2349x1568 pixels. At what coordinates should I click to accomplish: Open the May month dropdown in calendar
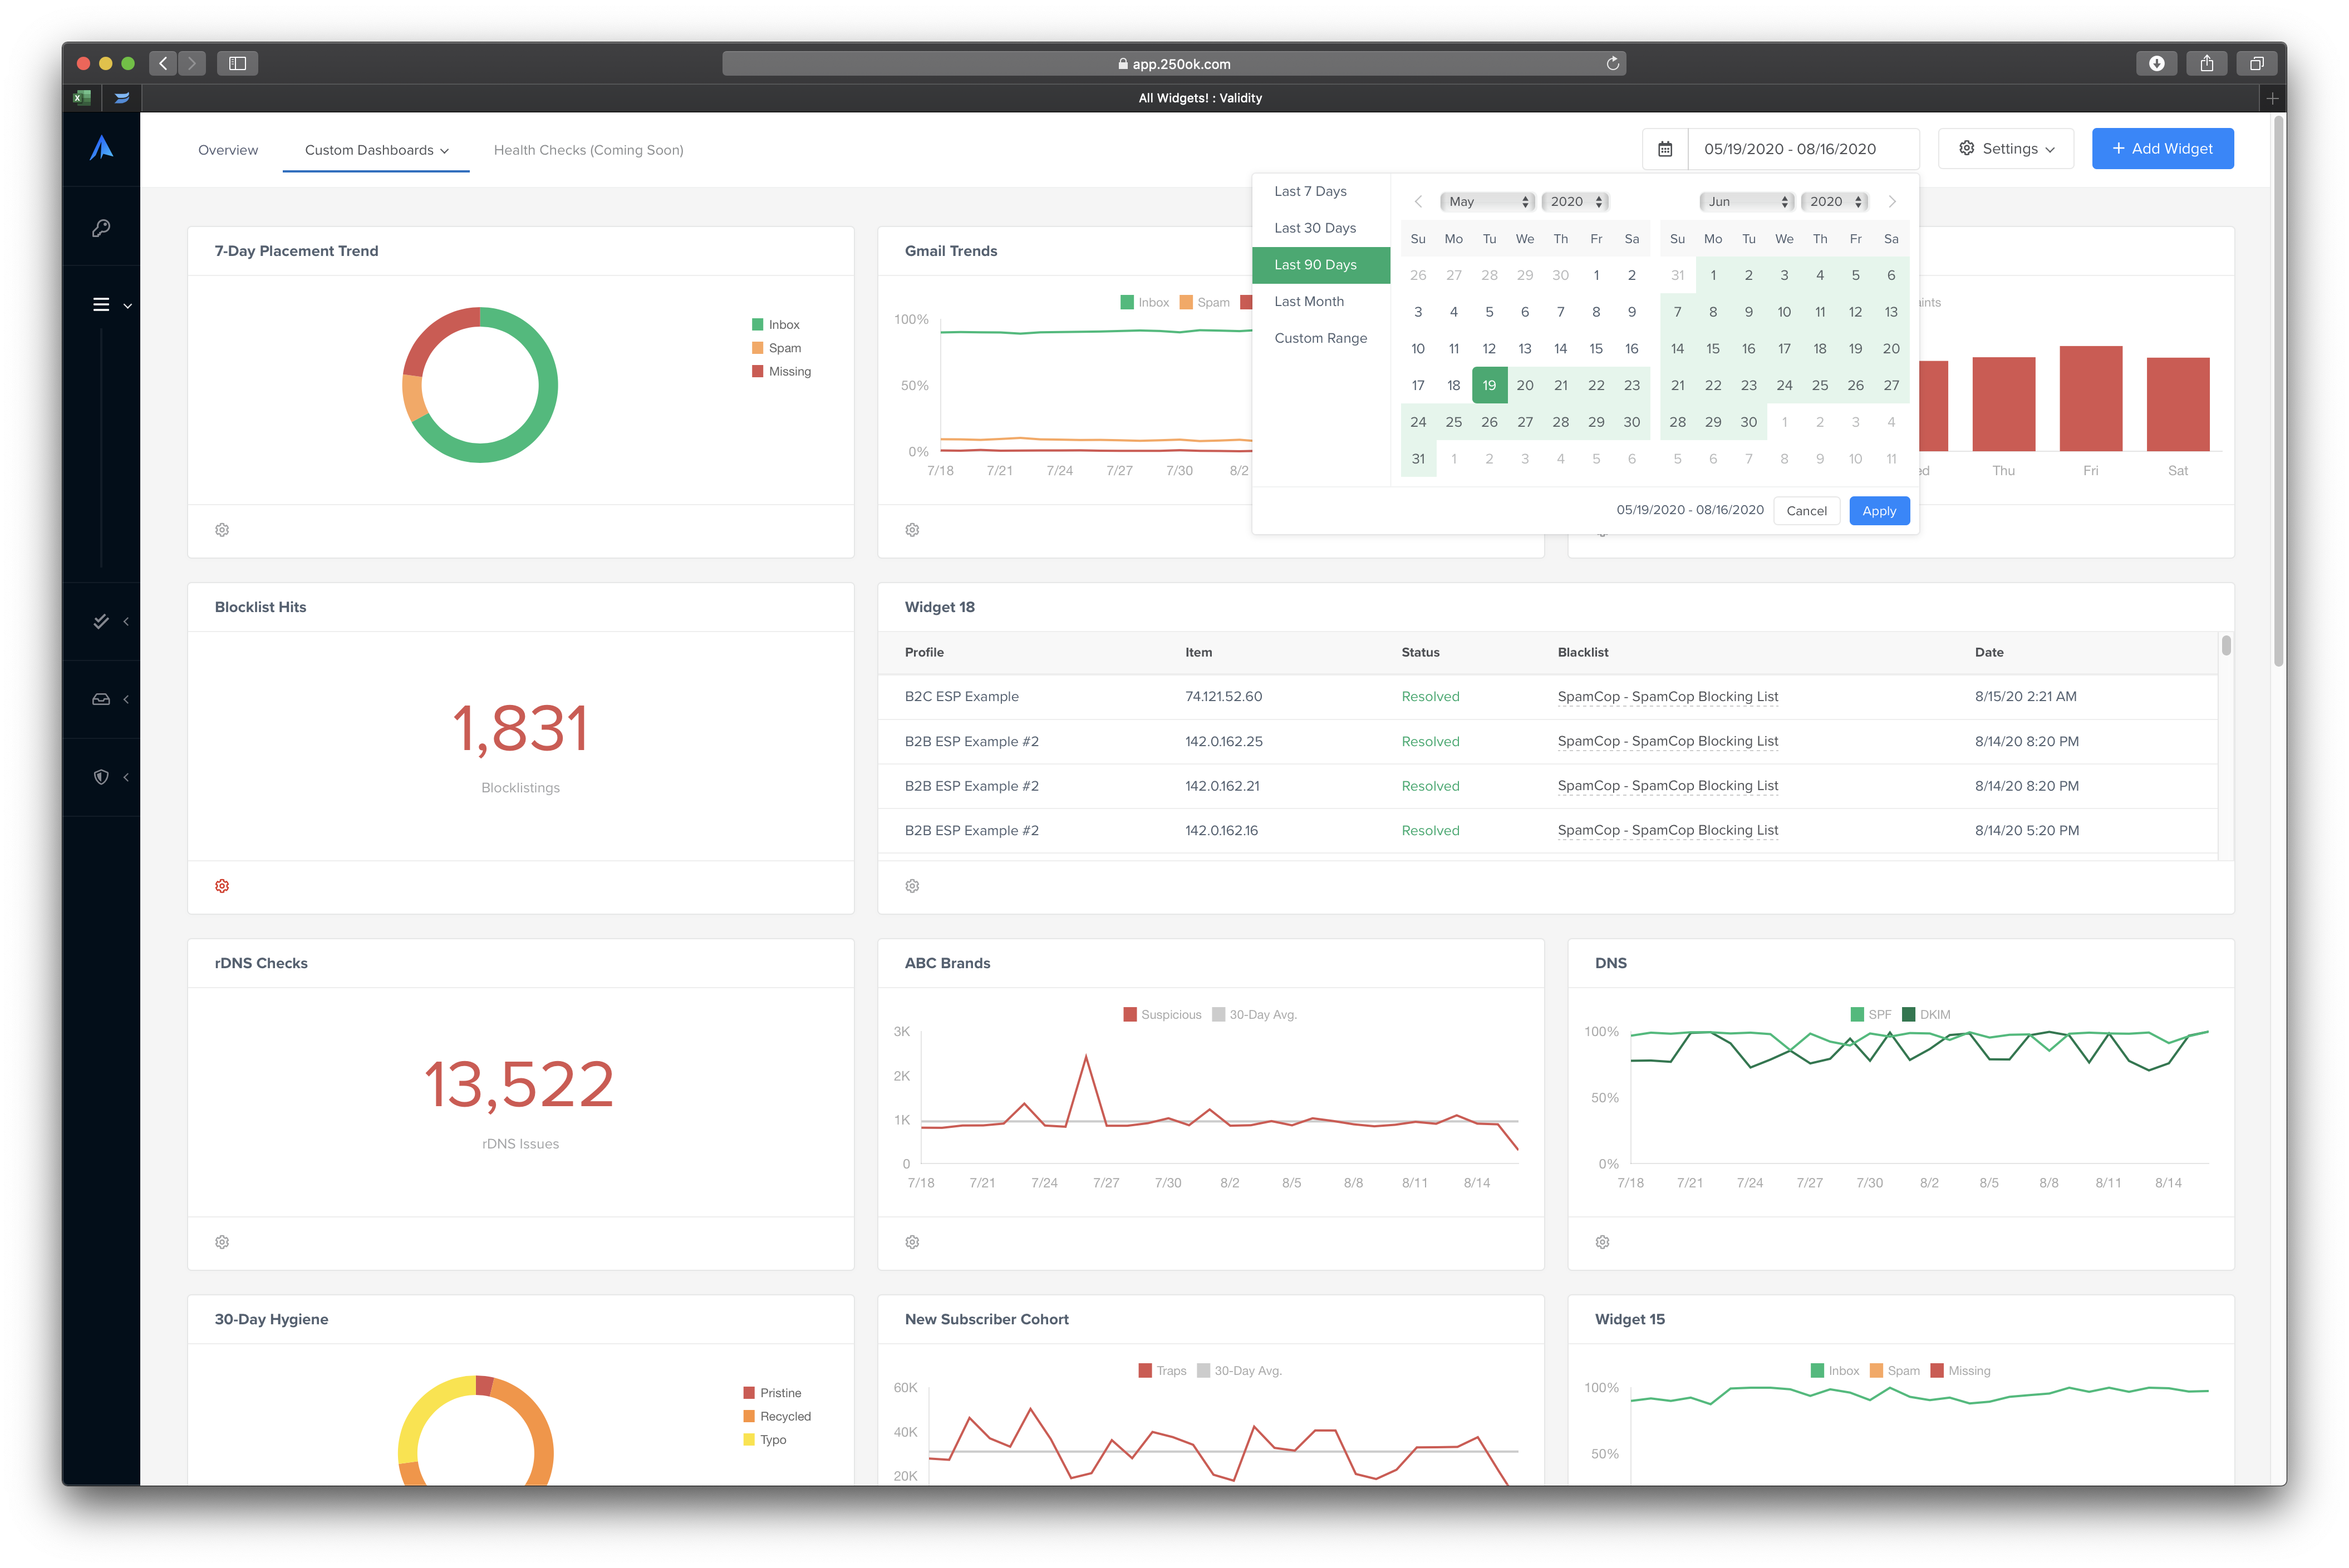(1487, 202)
